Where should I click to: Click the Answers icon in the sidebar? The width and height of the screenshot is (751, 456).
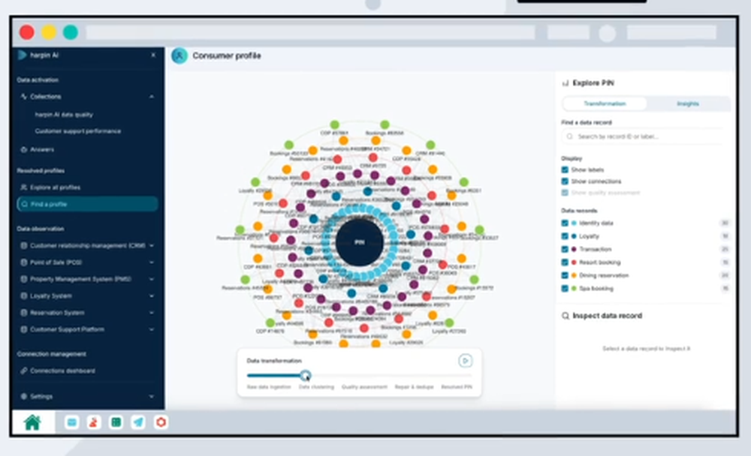click(x=23, y=149)
